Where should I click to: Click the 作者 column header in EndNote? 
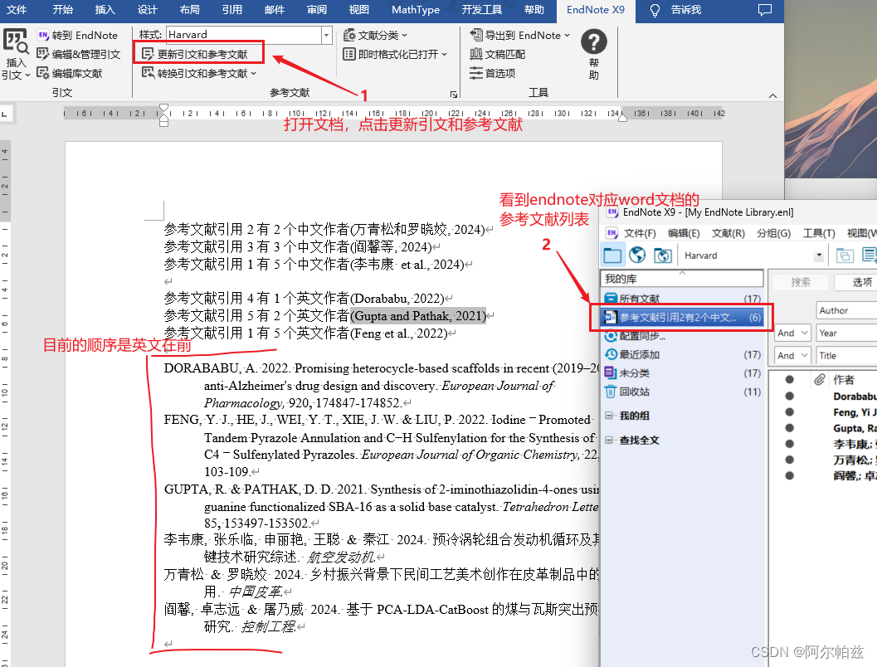coord(844,380)
